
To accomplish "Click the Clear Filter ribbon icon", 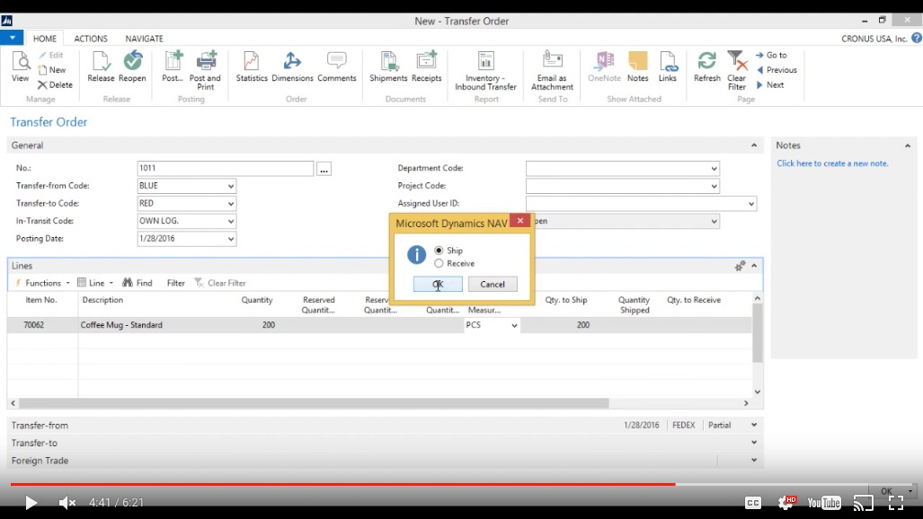I will [x=736, y=70].
